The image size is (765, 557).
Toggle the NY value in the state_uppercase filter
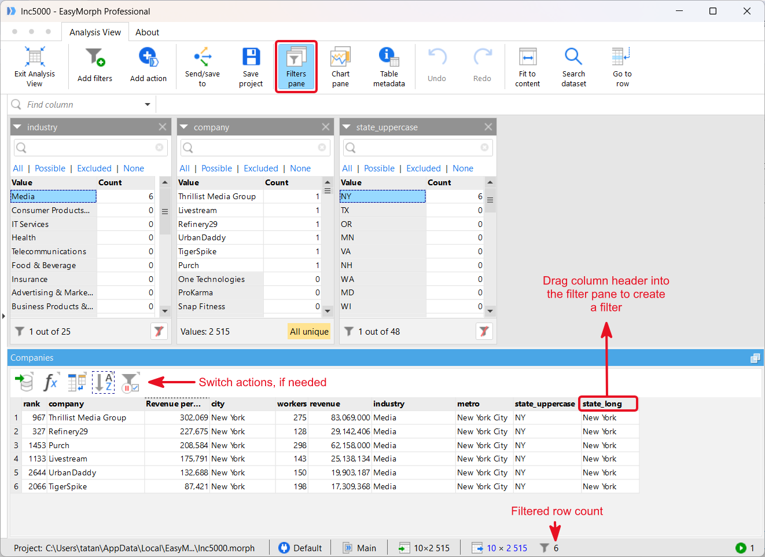382,196
